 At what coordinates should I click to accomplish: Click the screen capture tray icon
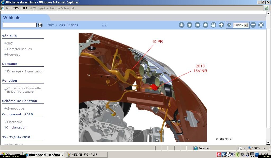coord(228,155)
